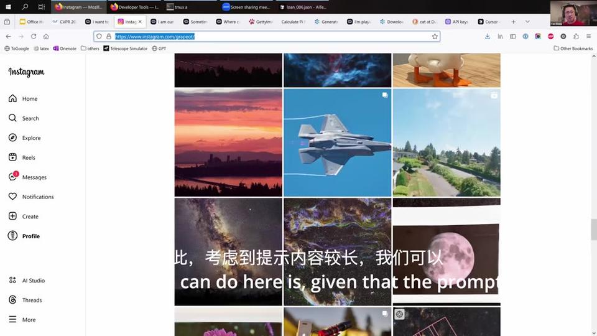Image resolution: width=597 pixels, height=336 pixels.
Task: Open Windows Task View
Action: point(42,7)
